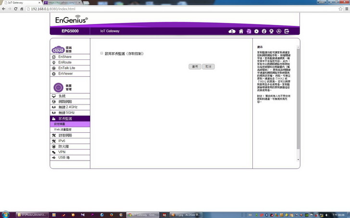This screenshot has width=350, height=218.
Task: Click the cloud download icon in header
Action: [232, 31]
